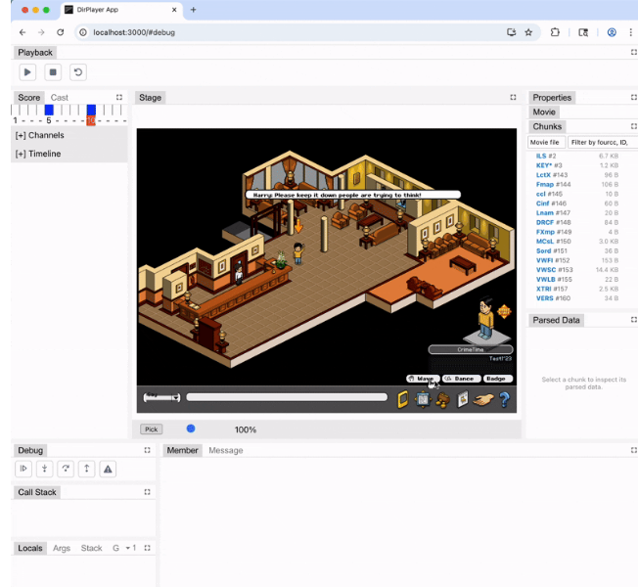Maximize the Debug panel
This screenshot has width=638, height=587.
tap(148, 450)
